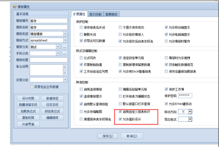Click the 保护密码 input field
This screenshot has width=219, height=147.
coord(185,96)
